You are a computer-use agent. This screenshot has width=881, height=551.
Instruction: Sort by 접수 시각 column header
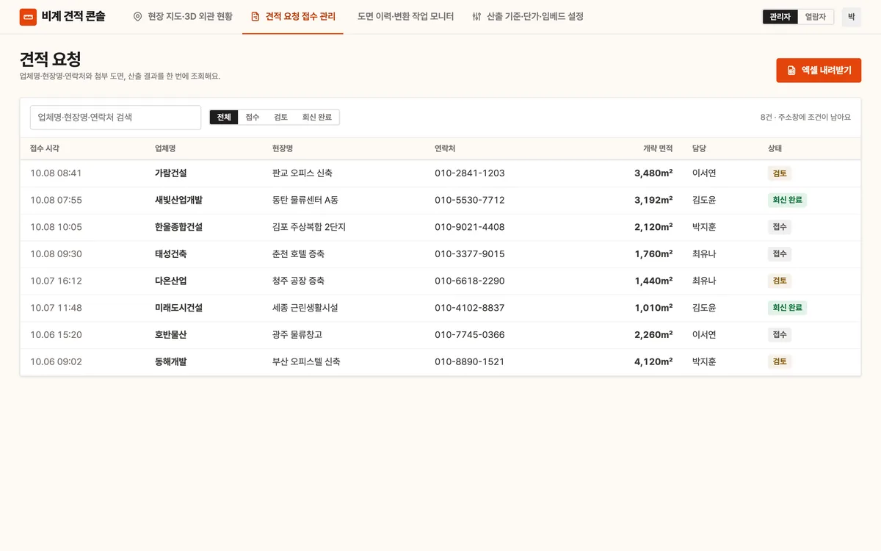(x=45, y=148)
